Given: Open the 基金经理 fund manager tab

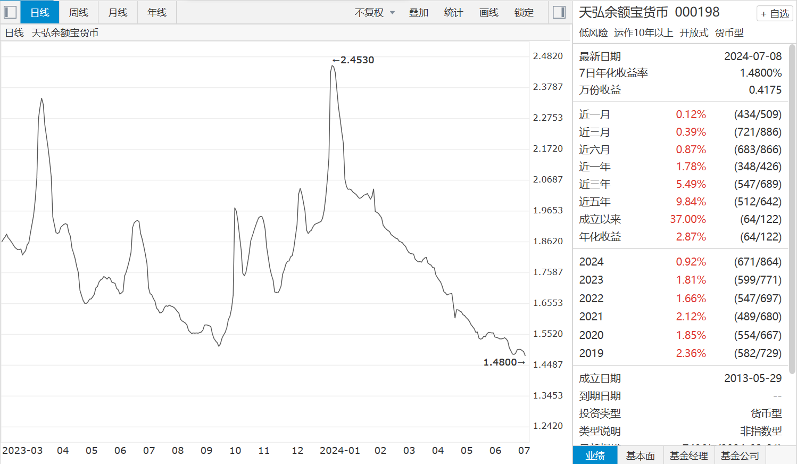Looking at the screenshot, I should (x=689, y=455).
